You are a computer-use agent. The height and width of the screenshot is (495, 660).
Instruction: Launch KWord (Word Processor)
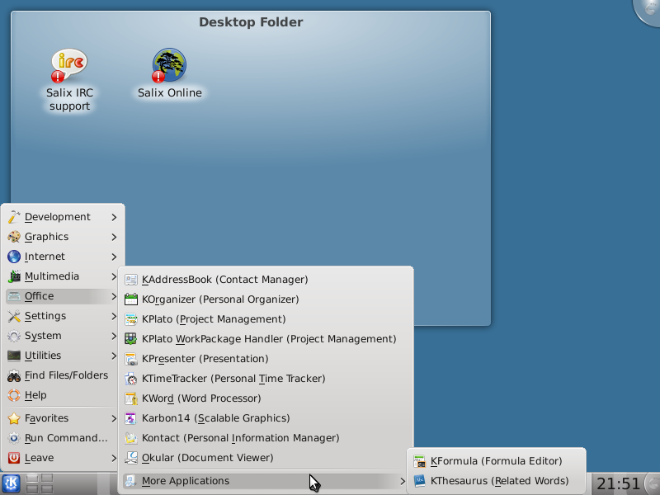click(x=266, y=398)
